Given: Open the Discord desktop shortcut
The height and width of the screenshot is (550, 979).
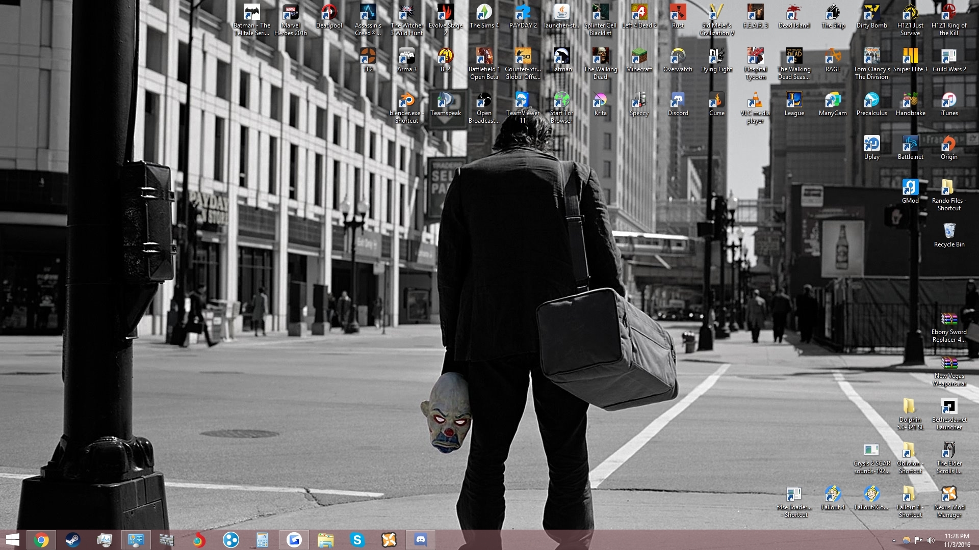Looking at the screenshot, I should (678, 104).
